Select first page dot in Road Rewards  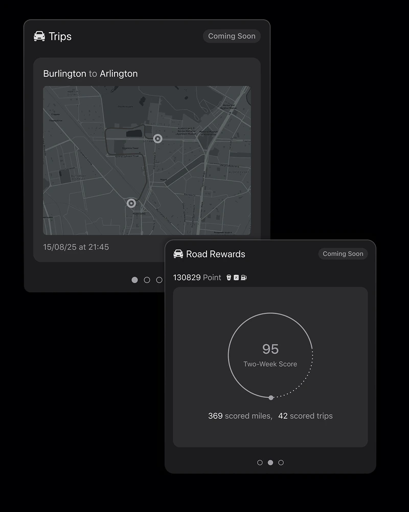[260, 462]
